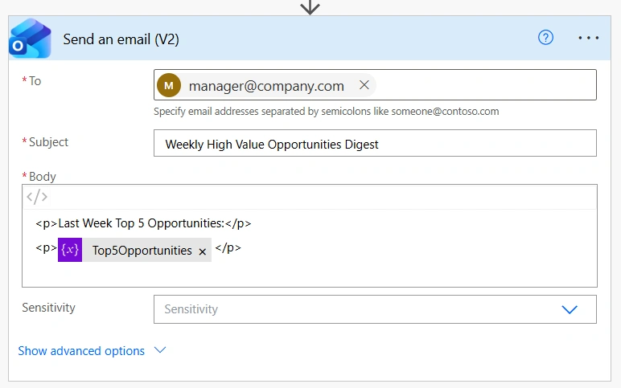Image resolution: width=621 pixels, height=388 pixels.
Task: Click the Outlook connector icon
Action: 30,39
